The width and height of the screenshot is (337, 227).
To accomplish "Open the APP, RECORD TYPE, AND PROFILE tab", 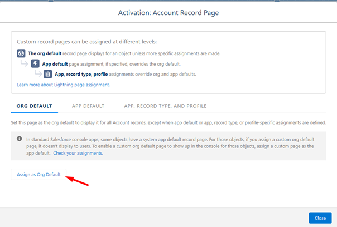I will [x=165, y=106].
